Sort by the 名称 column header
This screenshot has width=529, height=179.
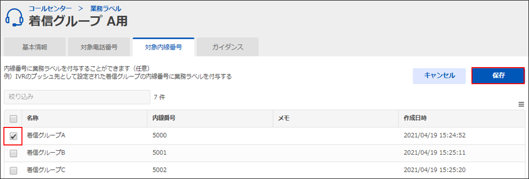[32, 118]
